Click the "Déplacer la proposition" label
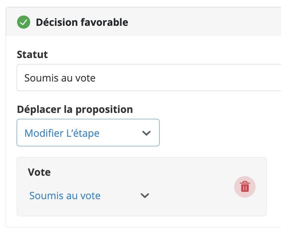The image size is (281, 229). tap(75, 109)
